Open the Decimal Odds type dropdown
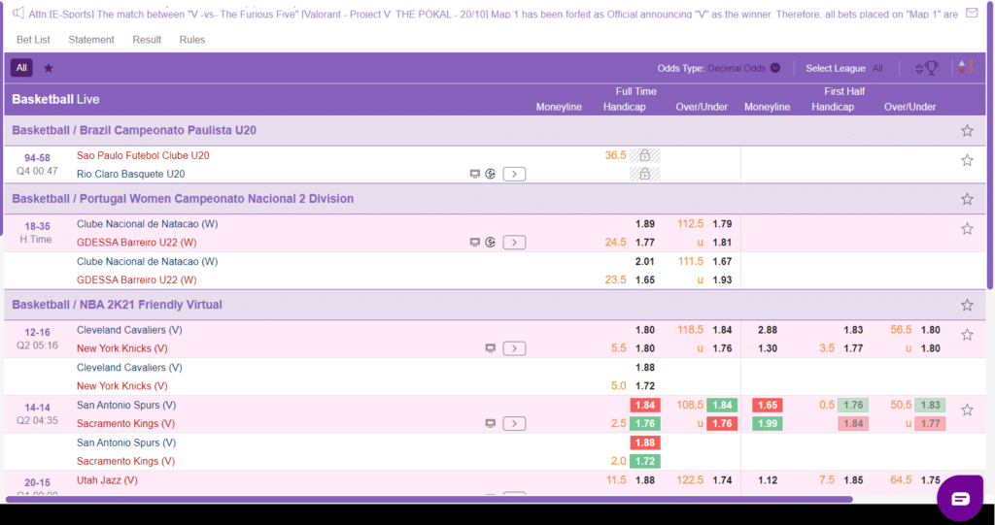This screenshot has height=525, width=995. (x=743, y=68)
